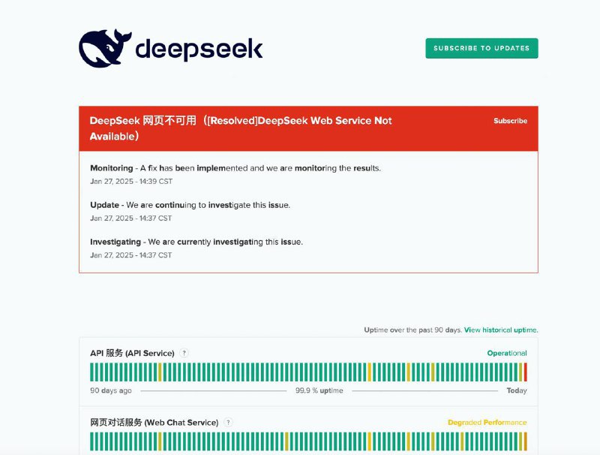The image size is (600, 455).
Task: Click the Degraded Performance status indicator
Action: (x=487, y=422)
